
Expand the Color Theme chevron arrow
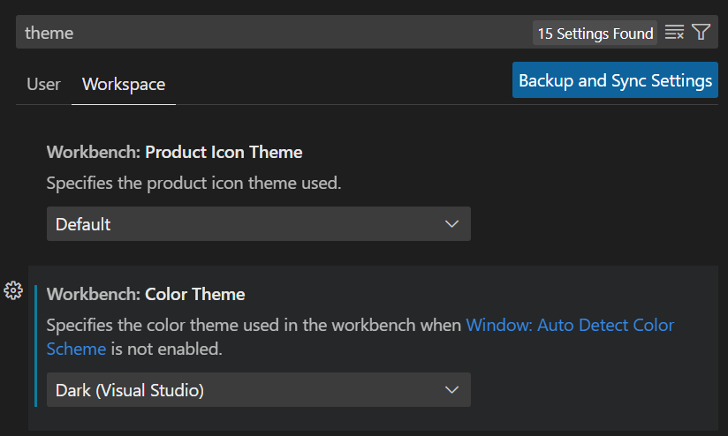point(451,390)
